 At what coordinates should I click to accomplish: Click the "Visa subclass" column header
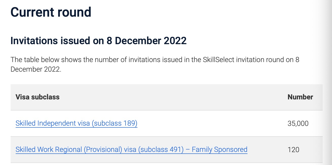coord(37,97)
